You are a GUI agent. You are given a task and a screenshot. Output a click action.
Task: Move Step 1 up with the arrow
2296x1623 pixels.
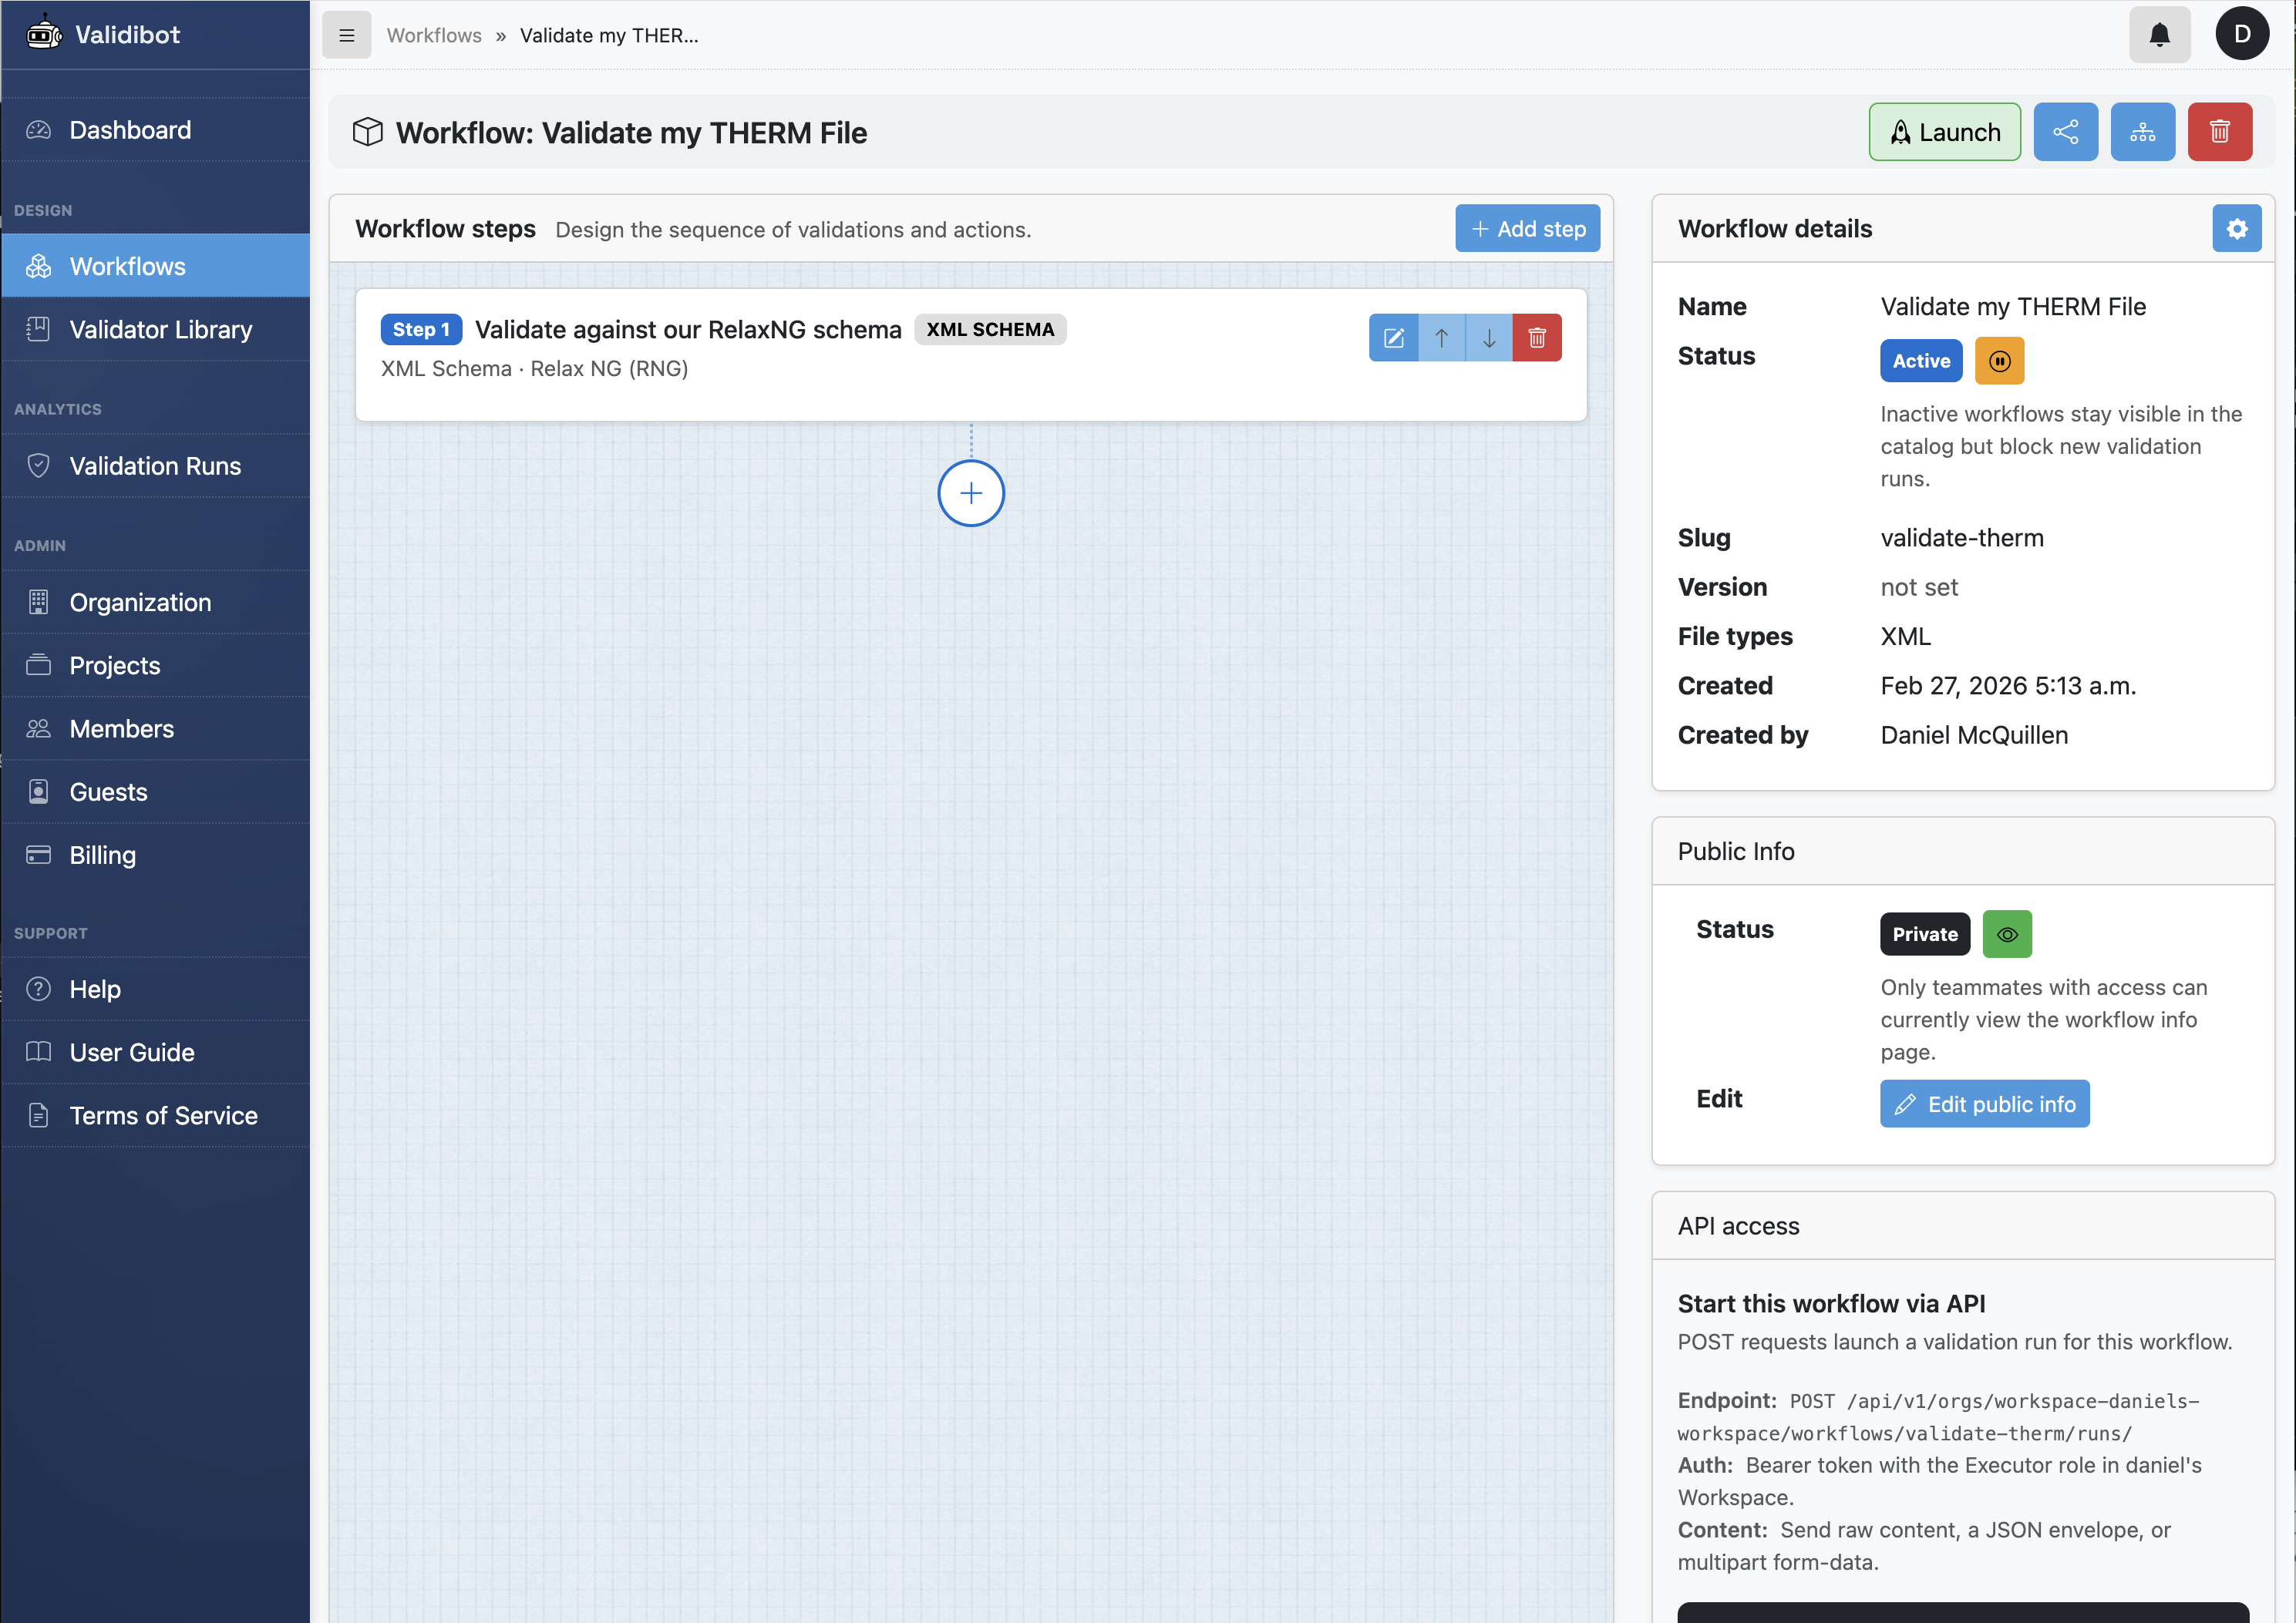pos(1441,337)
